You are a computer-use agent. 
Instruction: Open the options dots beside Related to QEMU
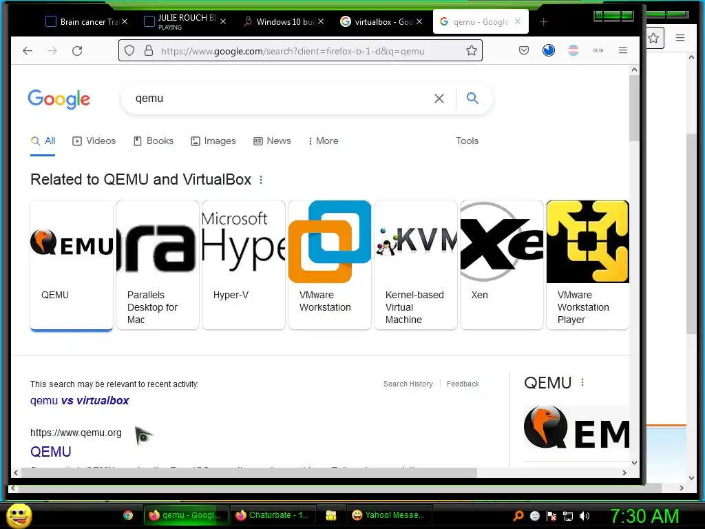pyautogui.click(x=261, y=180)
